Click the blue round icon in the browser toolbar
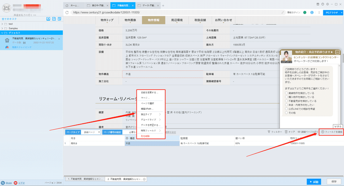344x186 pixels. click(x=312, y=12)
